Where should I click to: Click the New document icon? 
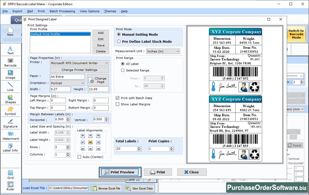[10, 32]
